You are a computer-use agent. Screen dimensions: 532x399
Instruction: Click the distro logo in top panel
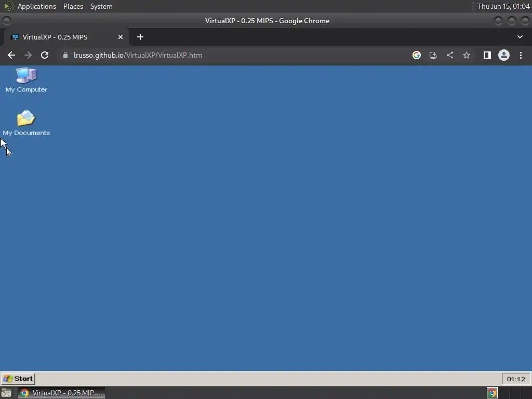coord(8,6)
